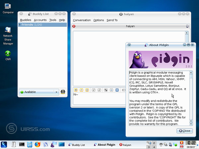The width and height of the screenshot is (199, 149).
Task: Open Network Share Manager desktop icon
Action: 8,30
